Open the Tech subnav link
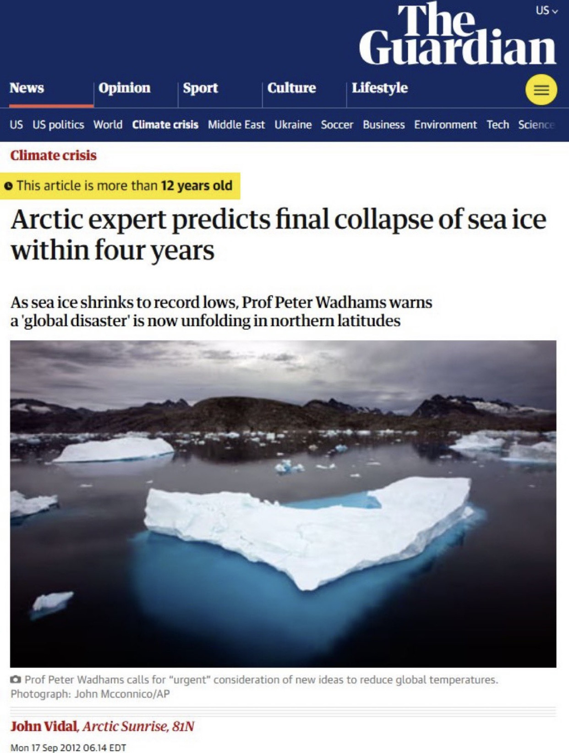The height and width of the screenshot is (753, 569). (x=498, y=125)
